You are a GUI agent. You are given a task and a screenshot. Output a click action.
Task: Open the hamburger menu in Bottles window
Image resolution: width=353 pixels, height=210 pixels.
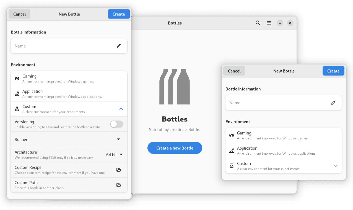click(x=269, y=23)
